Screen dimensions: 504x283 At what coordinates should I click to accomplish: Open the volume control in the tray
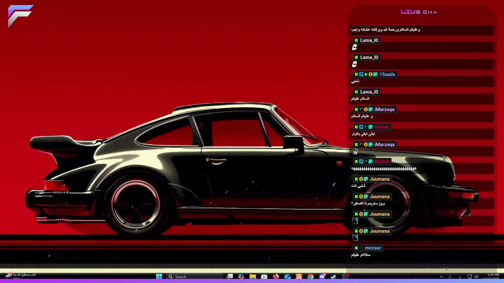point(476,277)
